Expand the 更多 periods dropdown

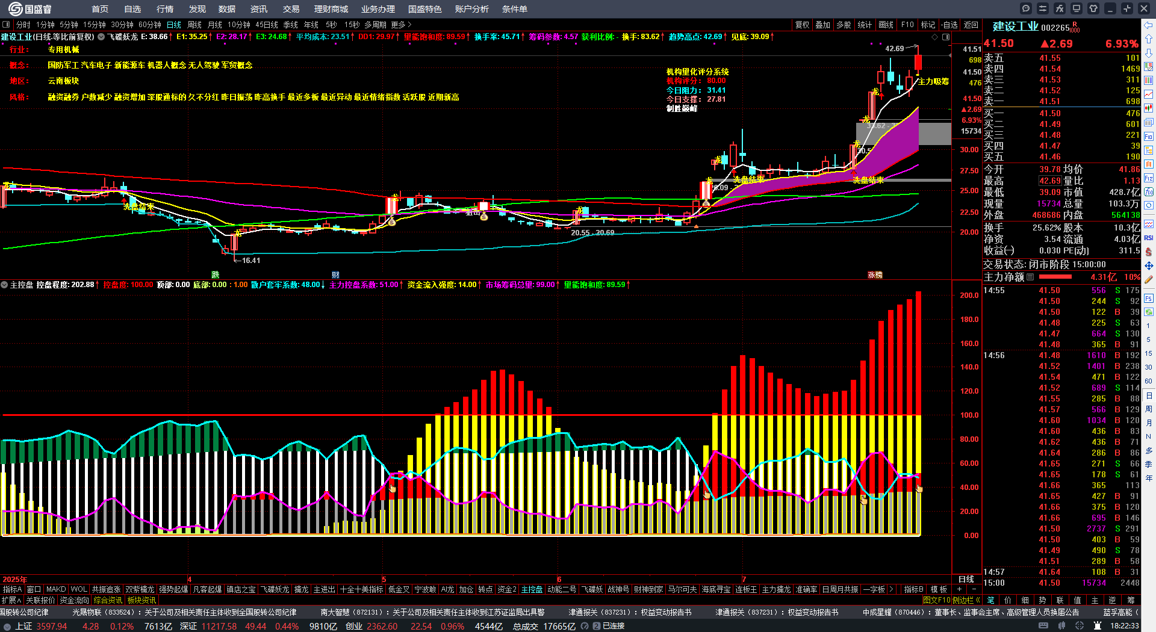tap(401, 25)
